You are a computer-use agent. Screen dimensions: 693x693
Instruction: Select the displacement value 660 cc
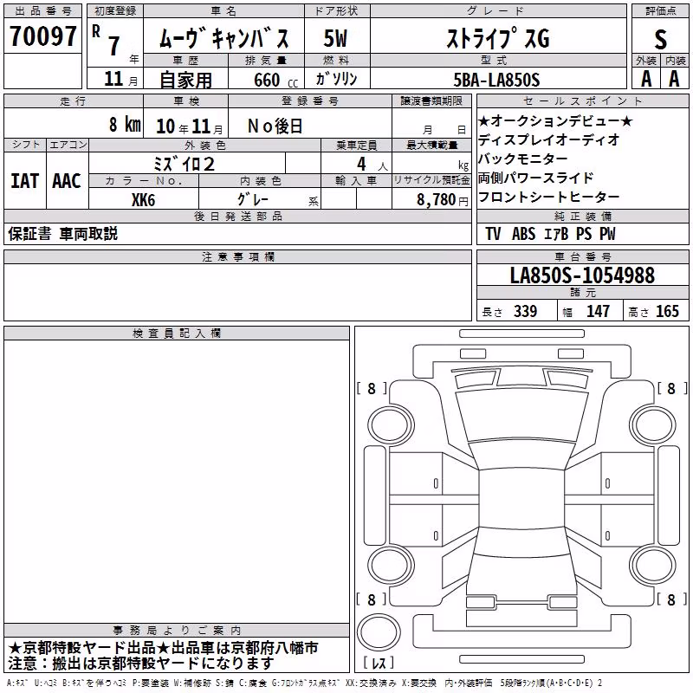tap(275, 80)
